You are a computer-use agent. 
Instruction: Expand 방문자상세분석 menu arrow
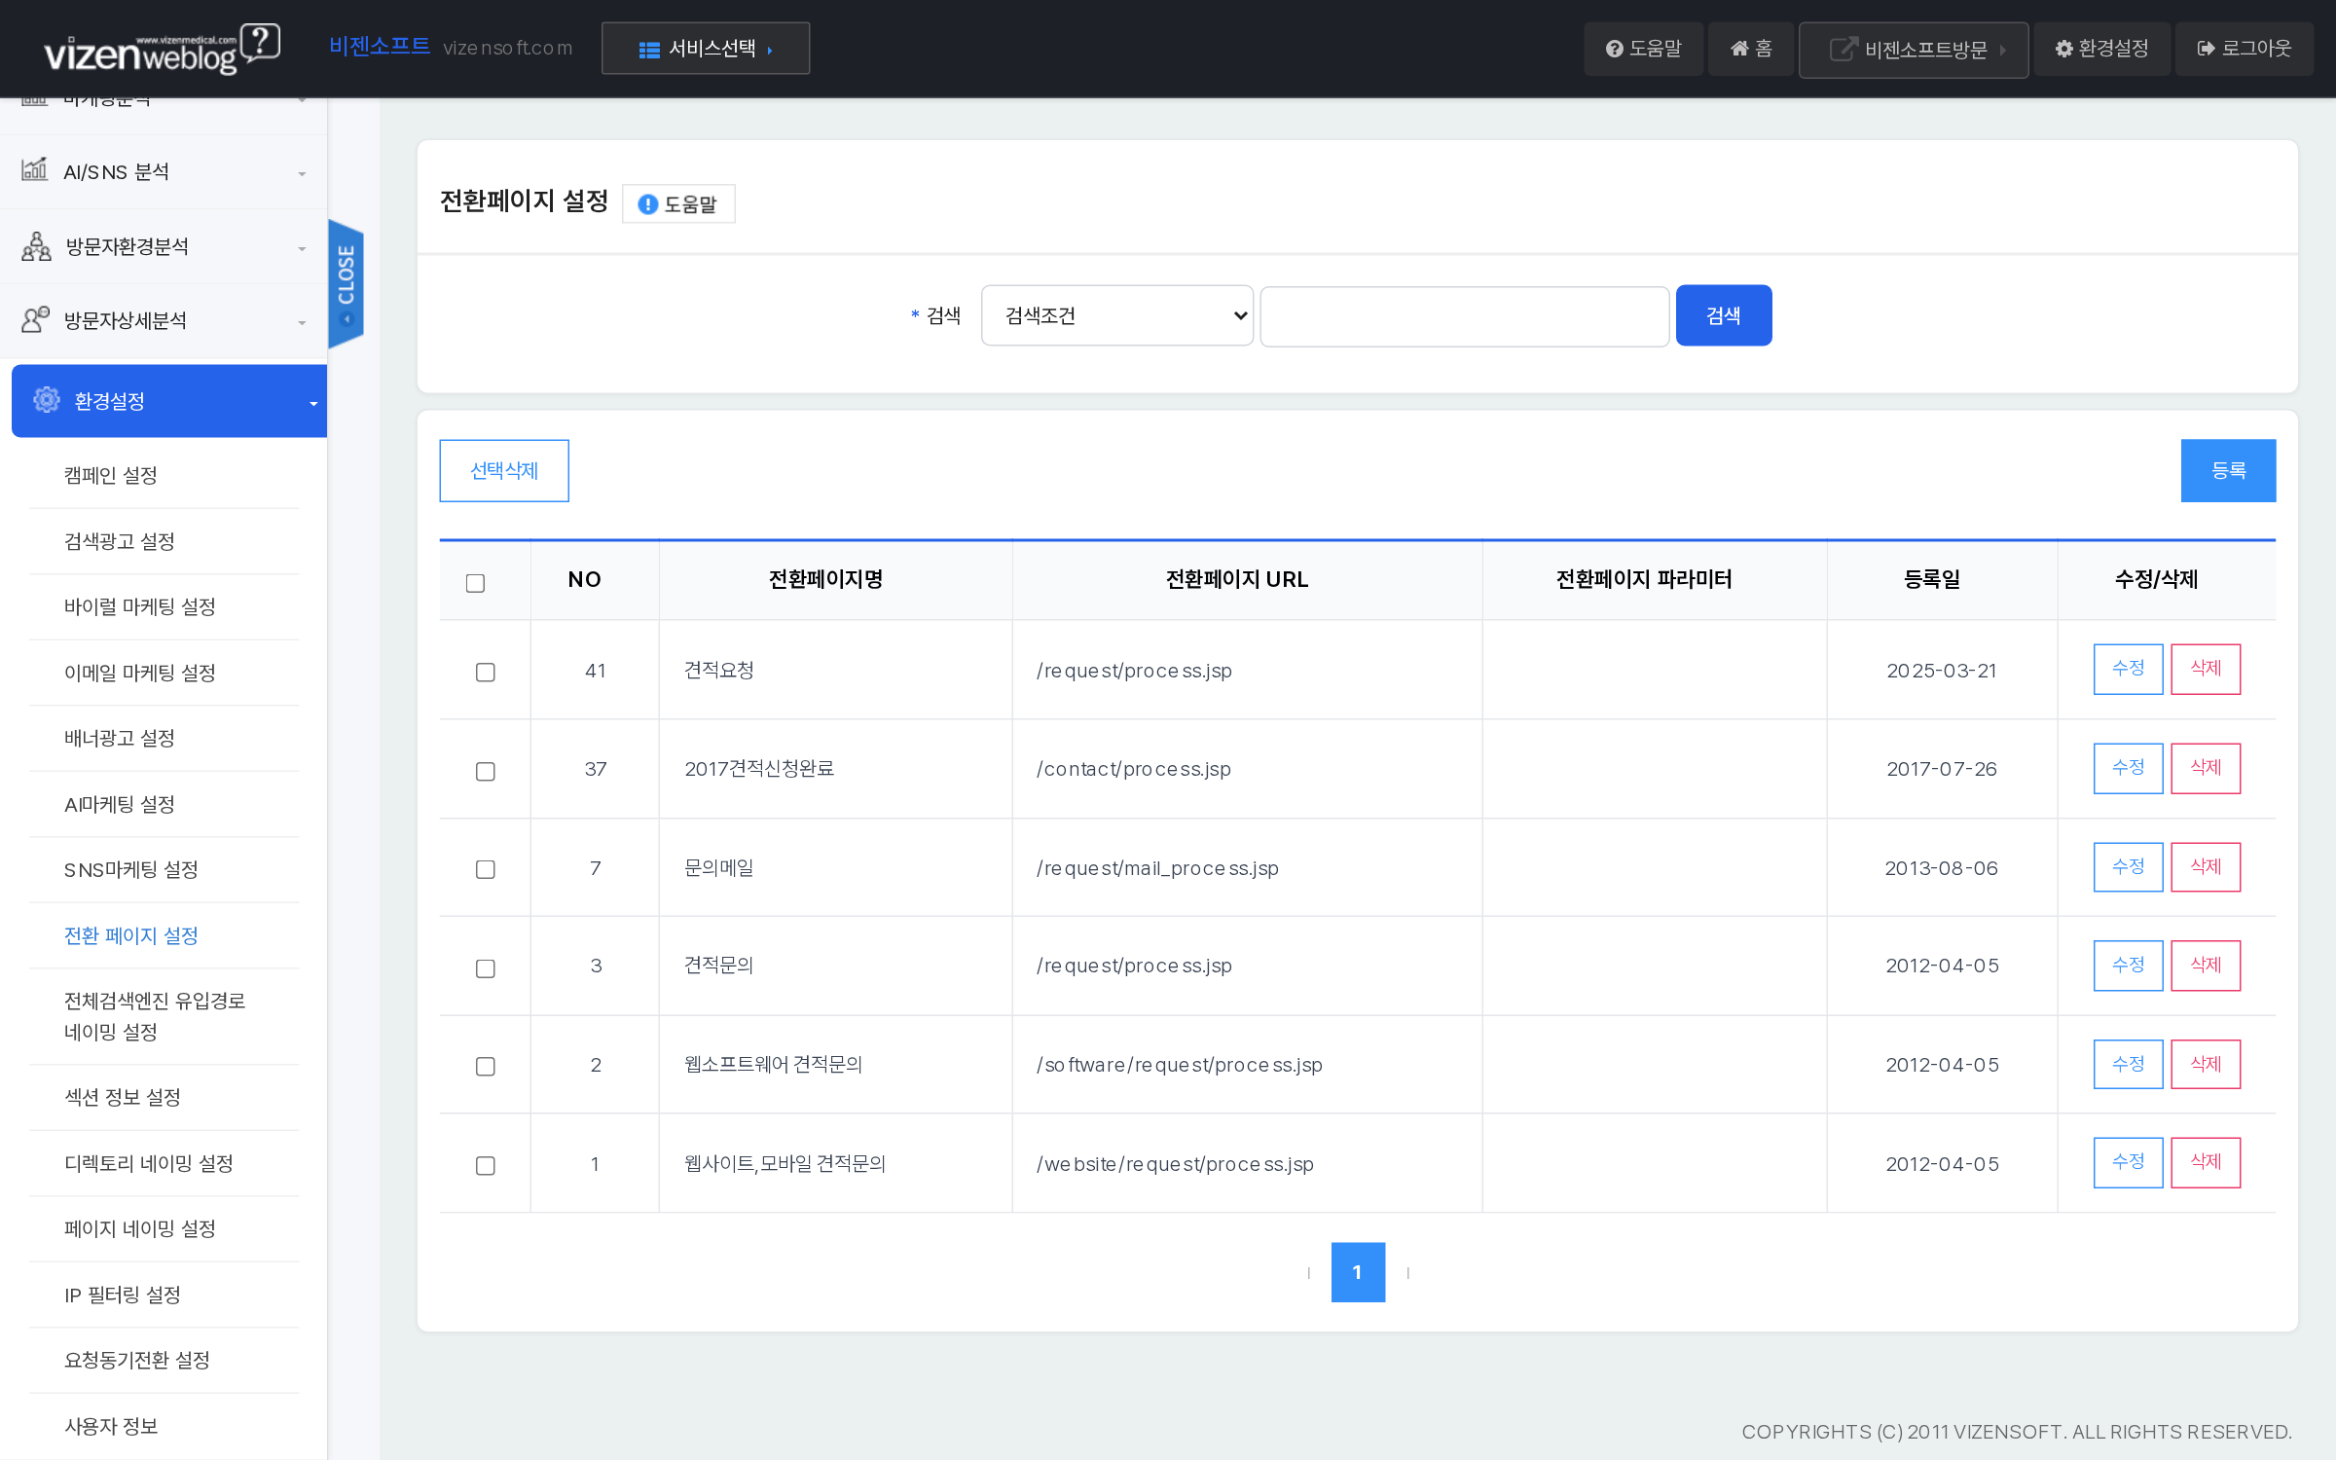click(302, 323)
